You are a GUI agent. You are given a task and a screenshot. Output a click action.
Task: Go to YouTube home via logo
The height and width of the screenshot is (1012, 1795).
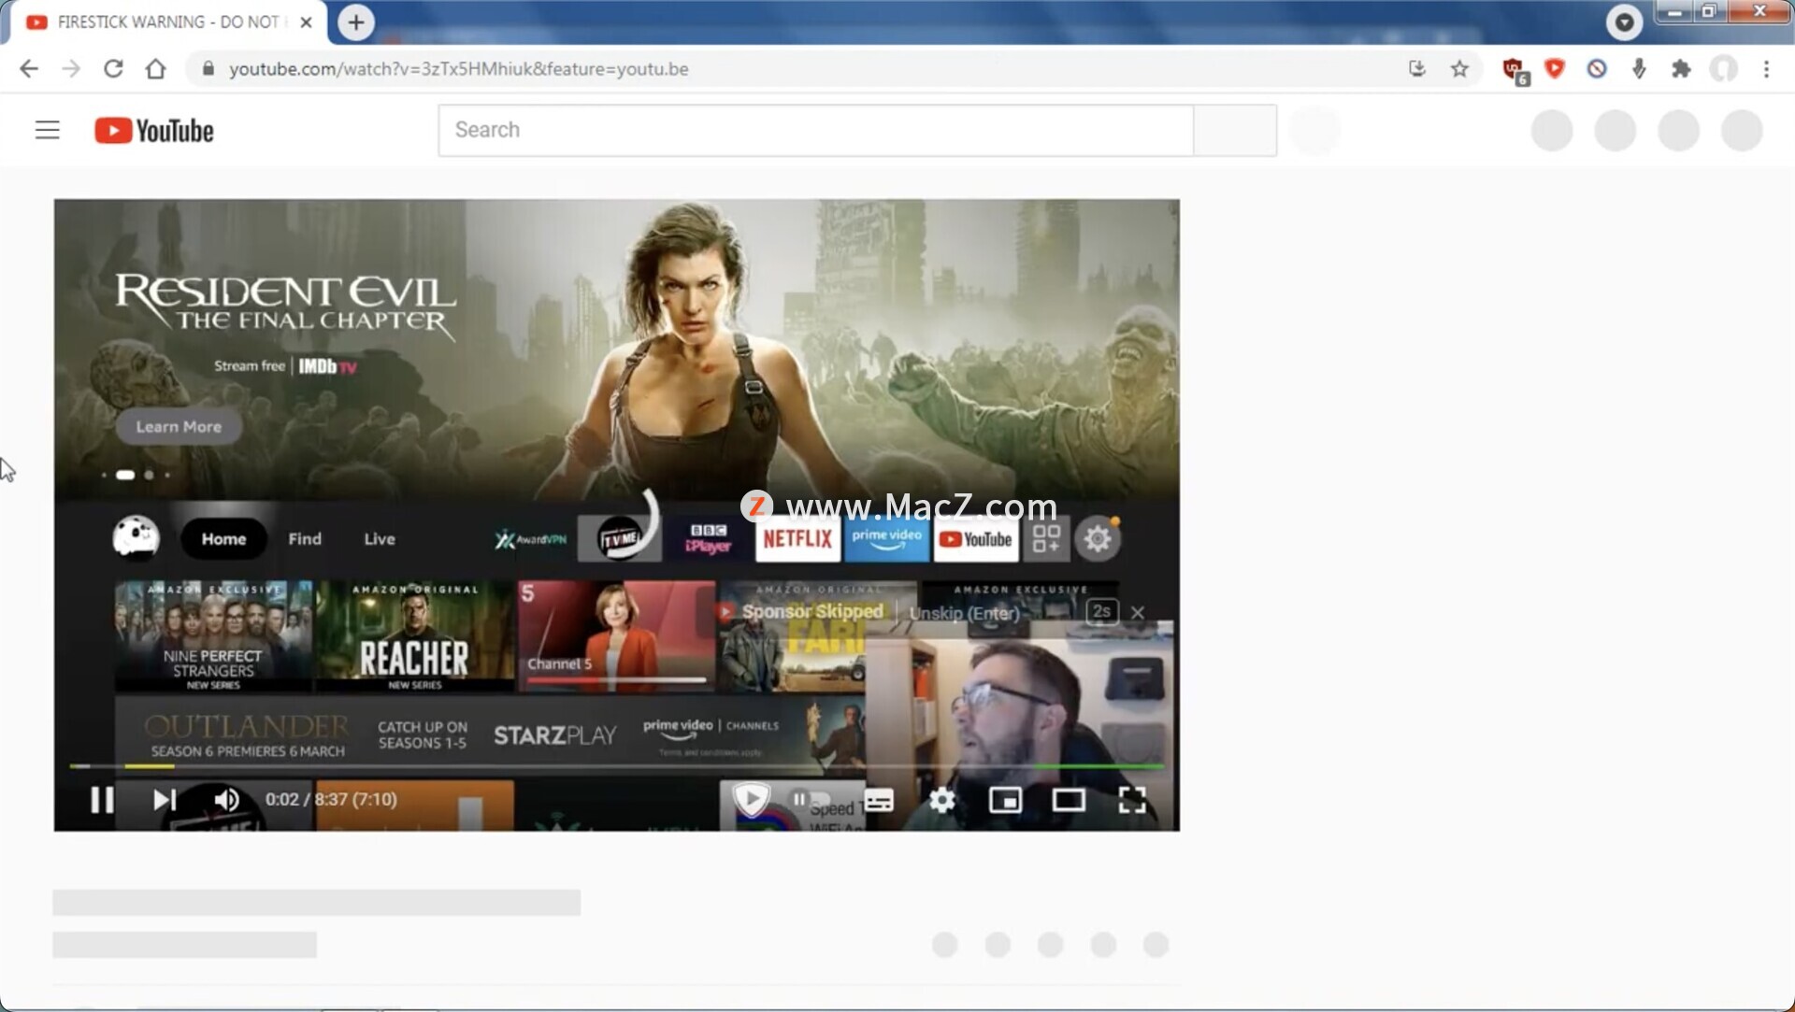154,131
